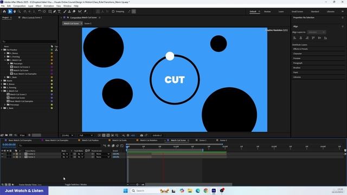
Task: Select the Rotation tool
Action: tap(40, 11)
